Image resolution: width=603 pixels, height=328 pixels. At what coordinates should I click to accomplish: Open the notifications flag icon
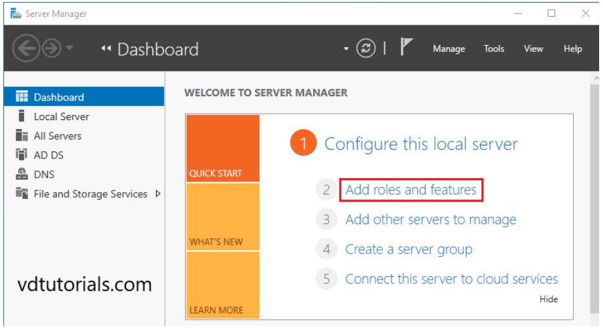click(406, 48)
